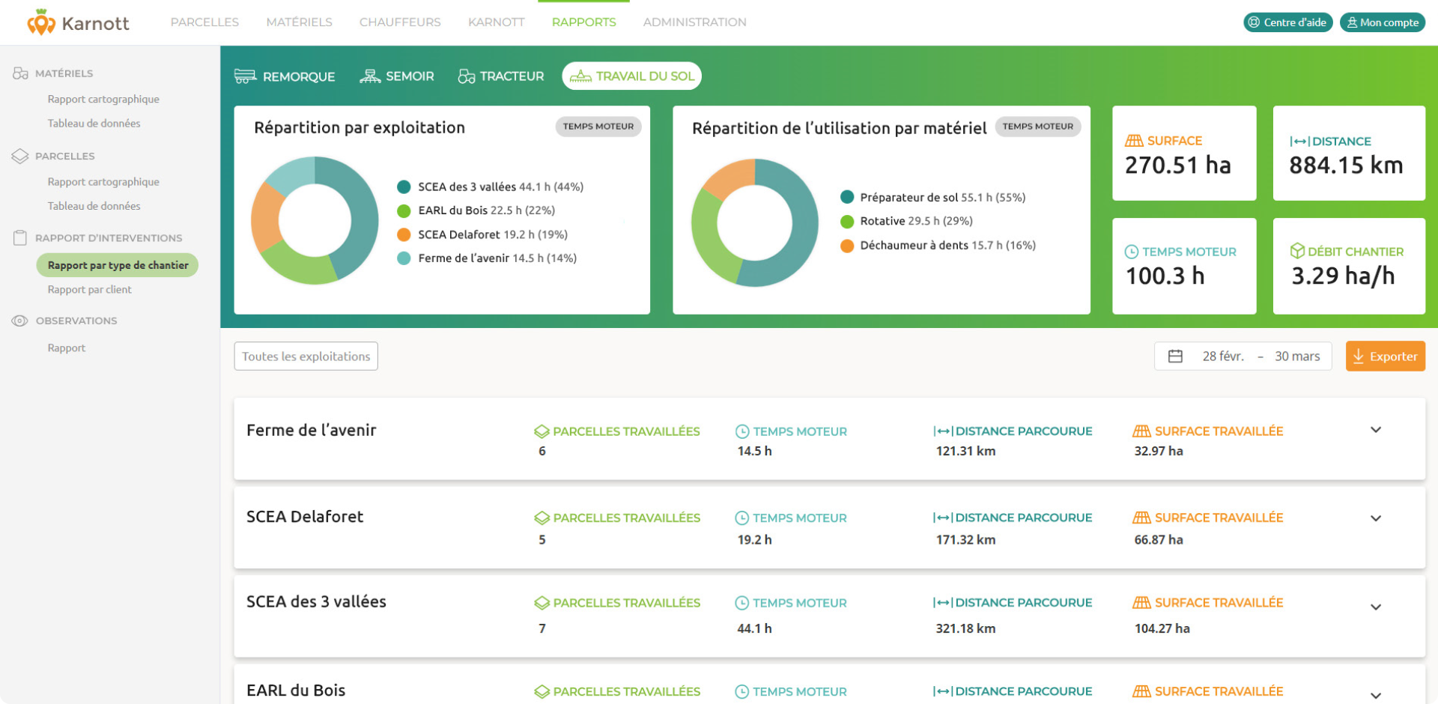Open the Matériels top menu
Viewport: 1438px width, 704px height.
(x=299, y=22)
